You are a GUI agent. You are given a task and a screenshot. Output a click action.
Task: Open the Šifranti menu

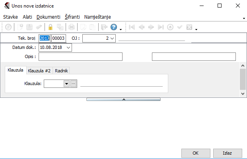[x=72, y=17]
